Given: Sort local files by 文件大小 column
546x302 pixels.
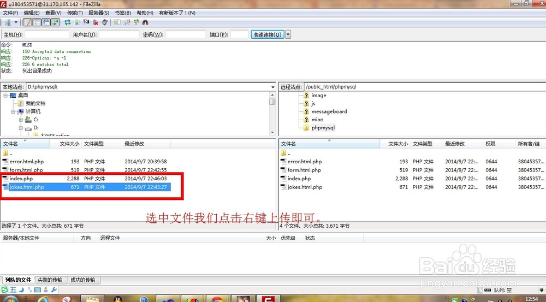Looking at the screenshot, I should point(66,144).
